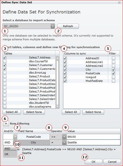Check the dbo.sysdiagrams table checkbox
Screen dimensions: 123x166
coord(5,107)
